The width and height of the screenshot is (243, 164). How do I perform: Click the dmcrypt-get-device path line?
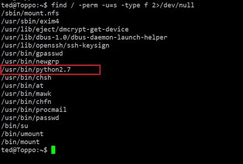65,30
